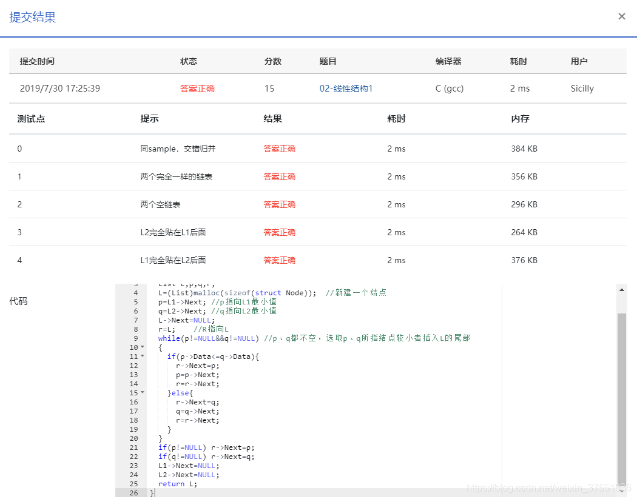This screenshot has height=499, width=637.
Task: Click hint 两个完全一样的链表
Action: click(x=177, y=176)
